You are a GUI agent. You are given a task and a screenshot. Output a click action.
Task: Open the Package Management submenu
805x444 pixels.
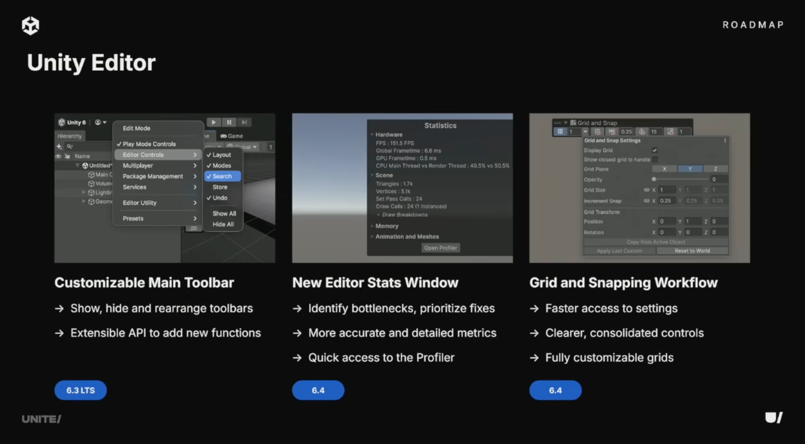pyautogui.click(x=158, y=177)
